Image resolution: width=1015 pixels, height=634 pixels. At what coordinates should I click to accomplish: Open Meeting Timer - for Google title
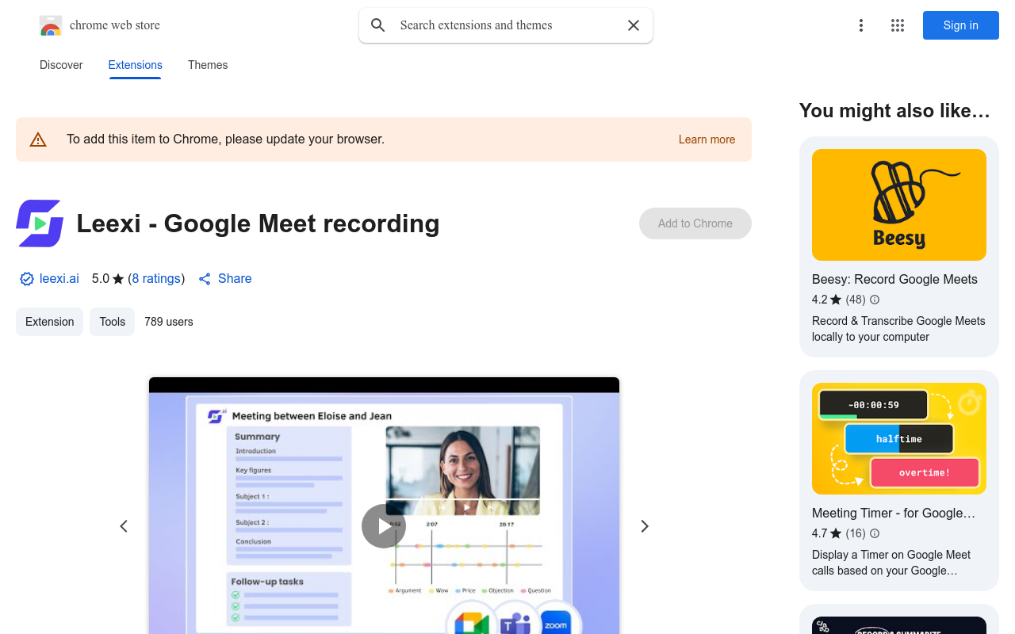point(894,513)
